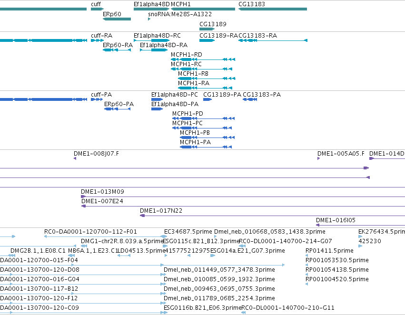Click EST DA0001-130700-120-D08

[40, 270]
